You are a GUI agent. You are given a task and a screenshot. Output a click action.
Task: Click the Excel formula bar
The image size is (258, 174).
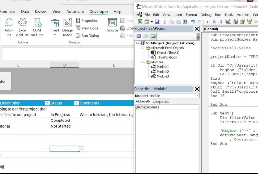(68, 54)
